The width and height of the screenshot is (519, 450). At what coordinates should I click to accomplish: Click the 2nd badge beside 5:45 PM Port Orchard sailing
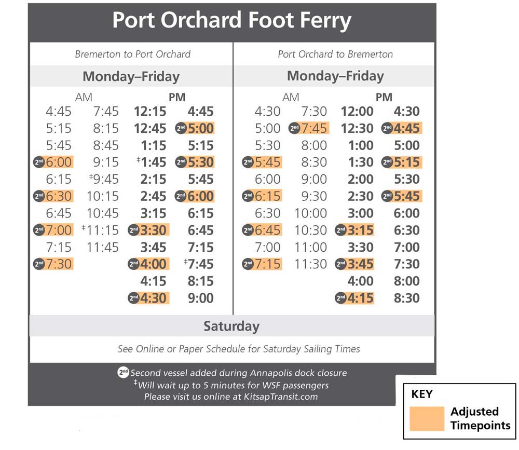point(387,196)
